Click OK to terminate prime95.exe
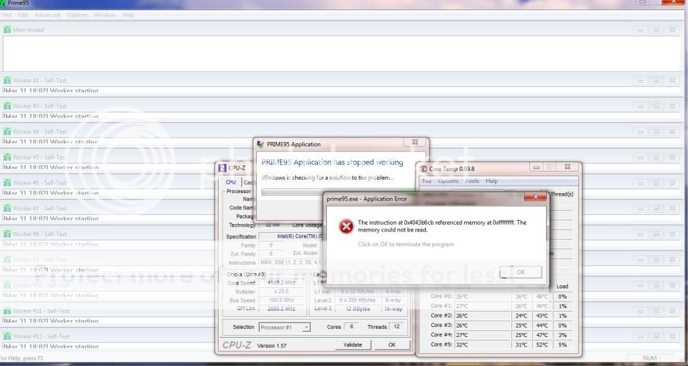This screenshot has width=688, height=366. click(521, 272)
